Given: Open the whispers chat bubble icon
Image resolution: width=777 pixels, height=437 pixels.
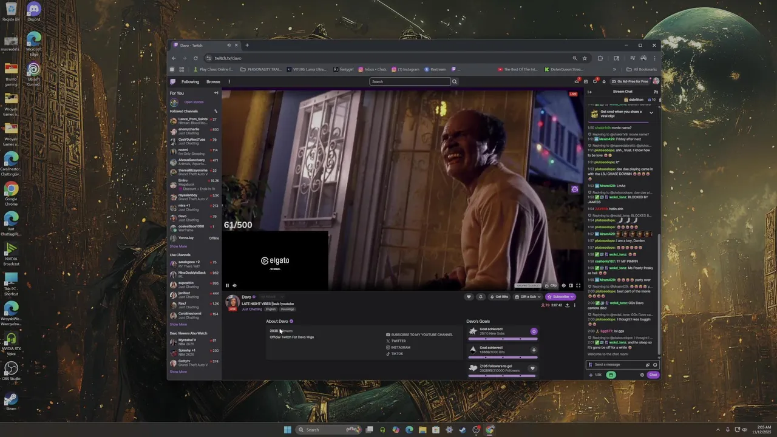Looking at the screenshot, I should [595, 81].
